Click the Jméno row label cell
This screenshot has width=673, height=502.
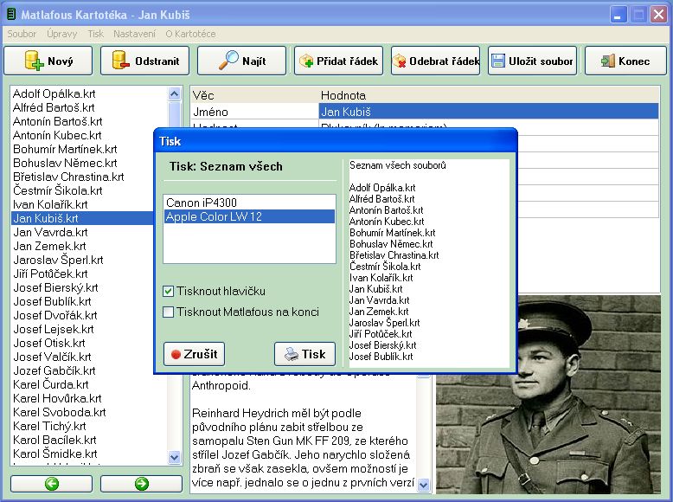pyautogui.click(x=254, y=112)
